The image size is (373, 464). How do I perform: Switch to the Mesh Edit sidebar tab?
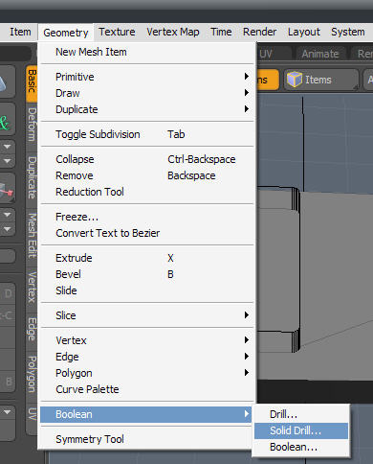click(x=32, y=236)
